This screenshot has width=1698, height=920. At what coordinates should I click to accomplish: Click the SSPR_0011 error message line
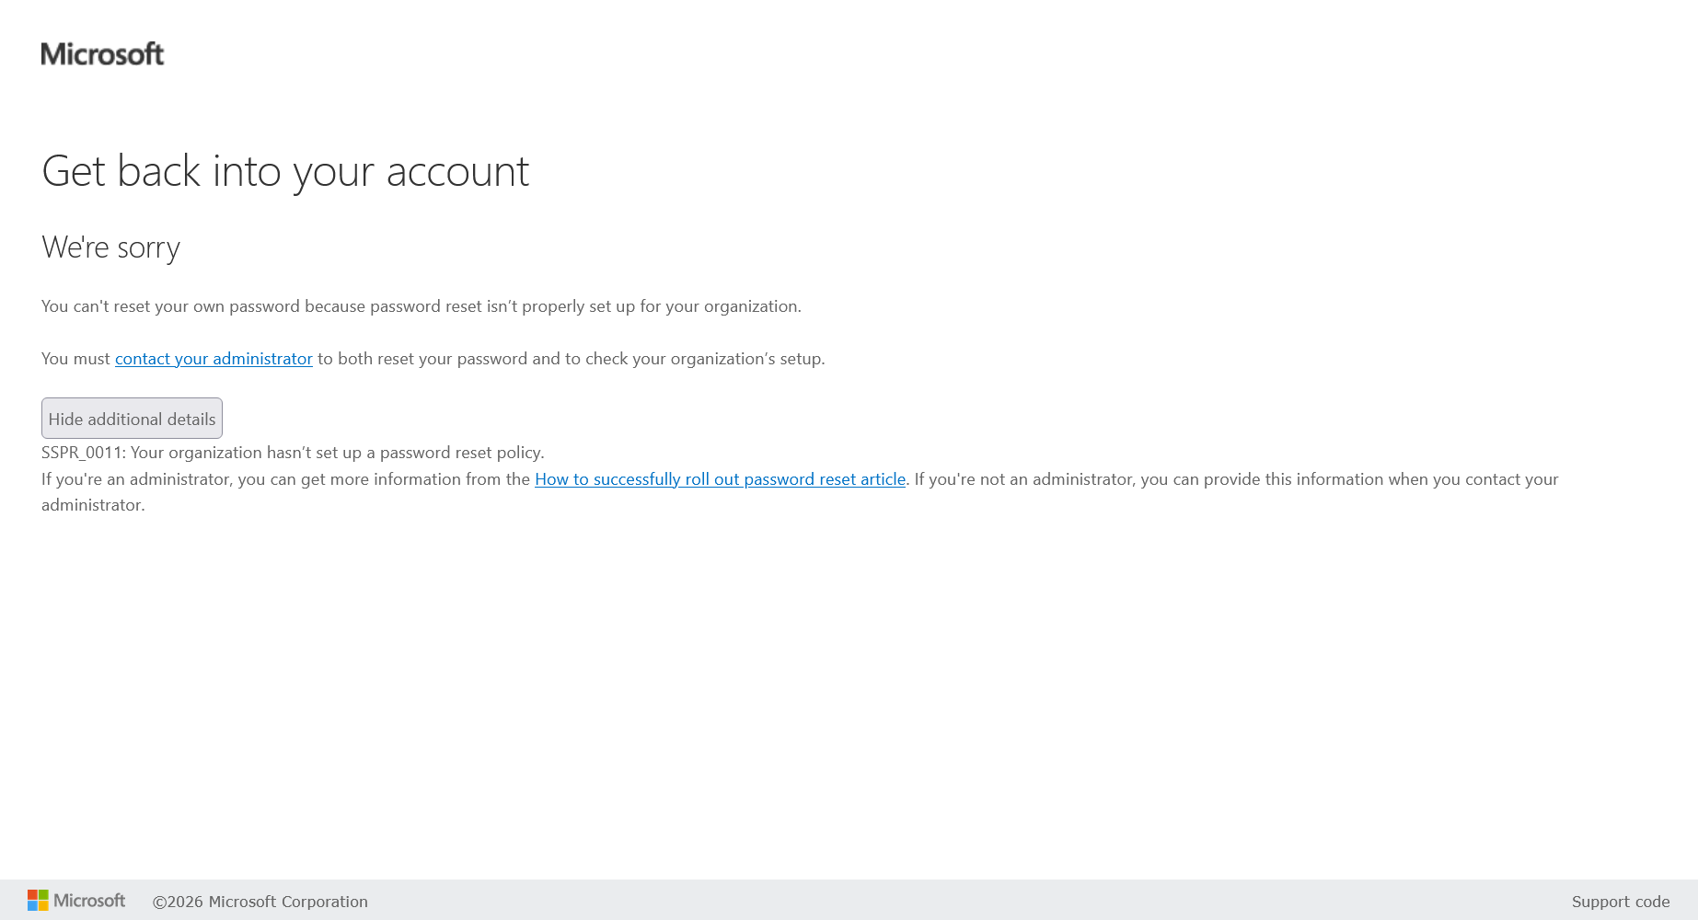tap(293, 453)
